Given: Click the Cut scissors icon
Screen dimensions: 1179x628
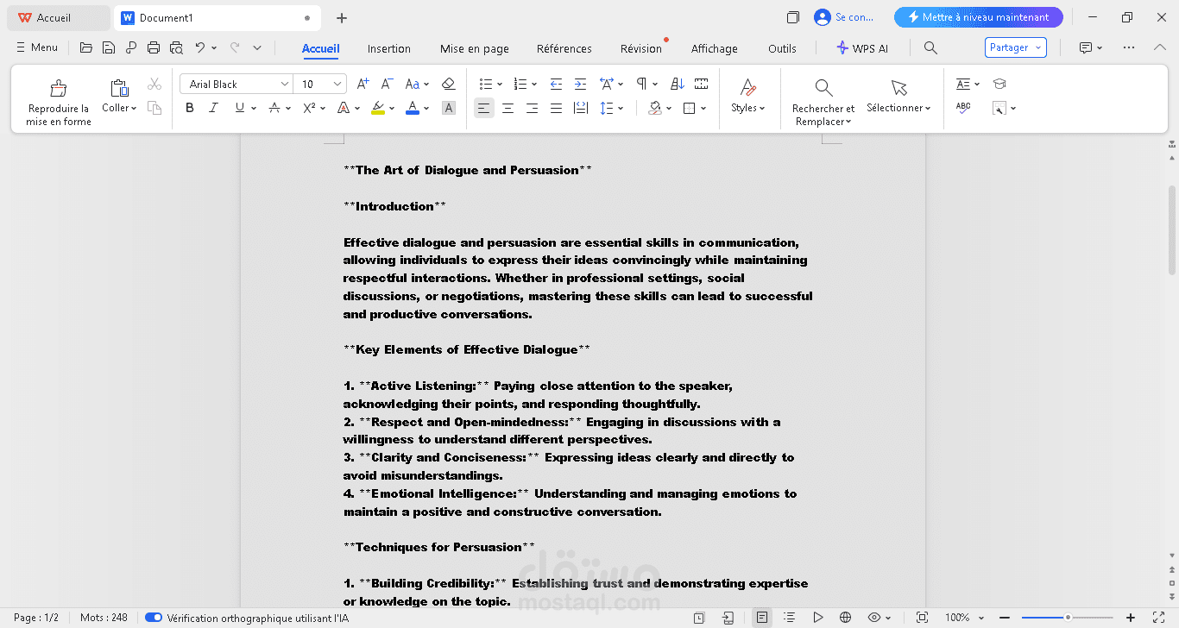Looking at the screenshot, I should coord(154,84).
